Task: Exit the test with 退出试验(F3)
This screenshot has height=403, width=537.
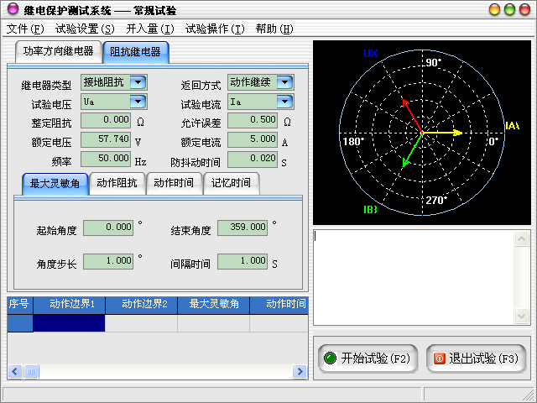Action: pyautogui.click(x=476, y=359)
